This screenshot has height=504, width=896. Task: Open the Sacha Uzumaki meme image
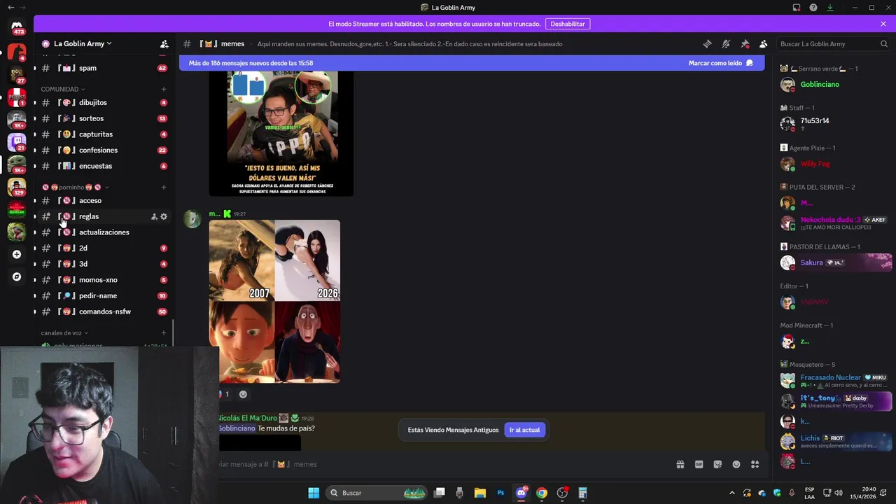[281, 133]
